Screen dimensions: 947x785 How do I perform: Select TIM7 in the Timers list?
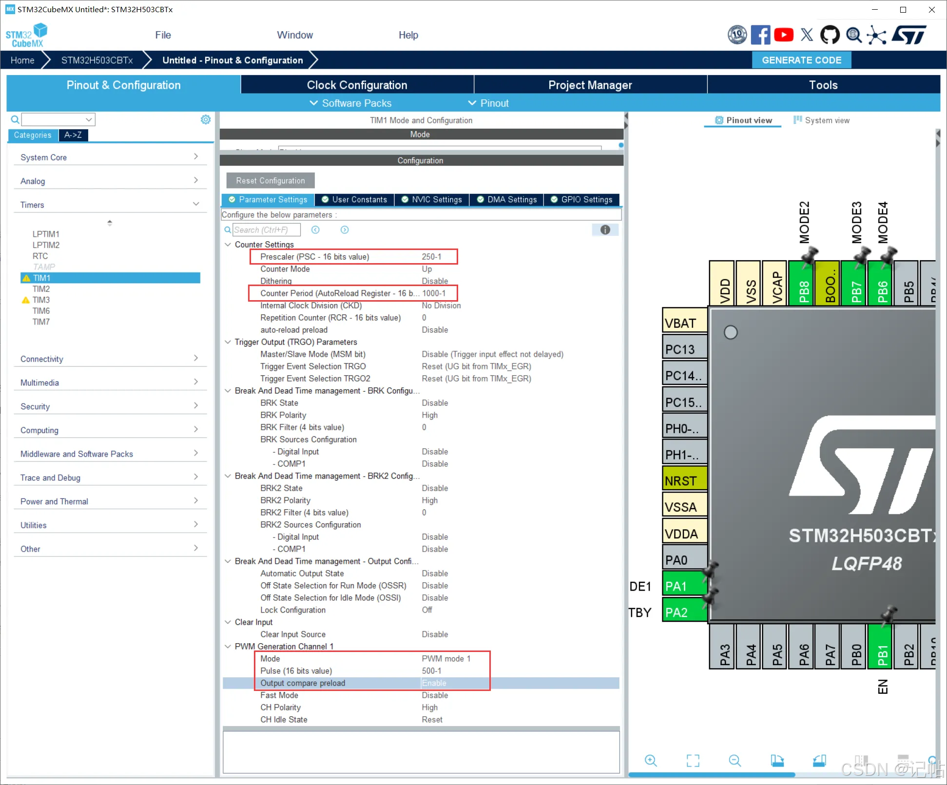pos(41,322)
